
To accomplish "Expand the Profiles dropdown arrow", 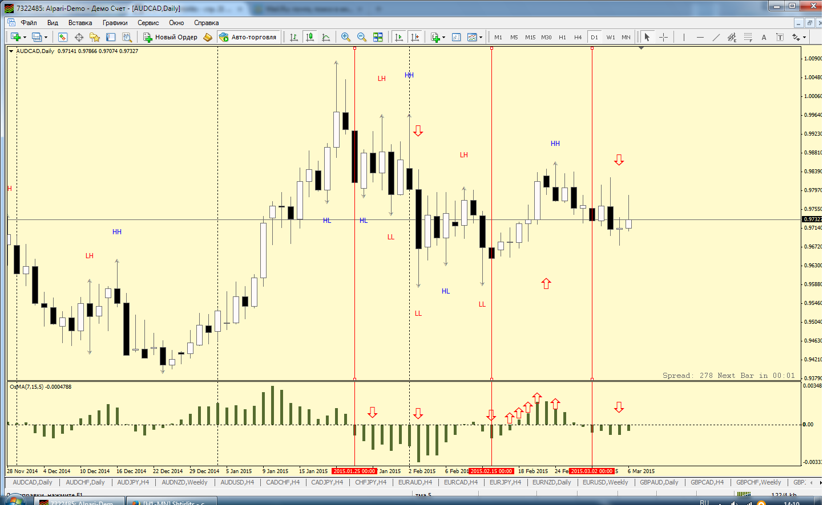I will click(x=46, y=38).
